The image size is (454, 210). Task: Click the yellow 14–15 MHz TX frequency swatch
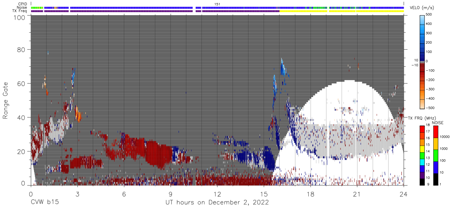(x=422, y=149)
